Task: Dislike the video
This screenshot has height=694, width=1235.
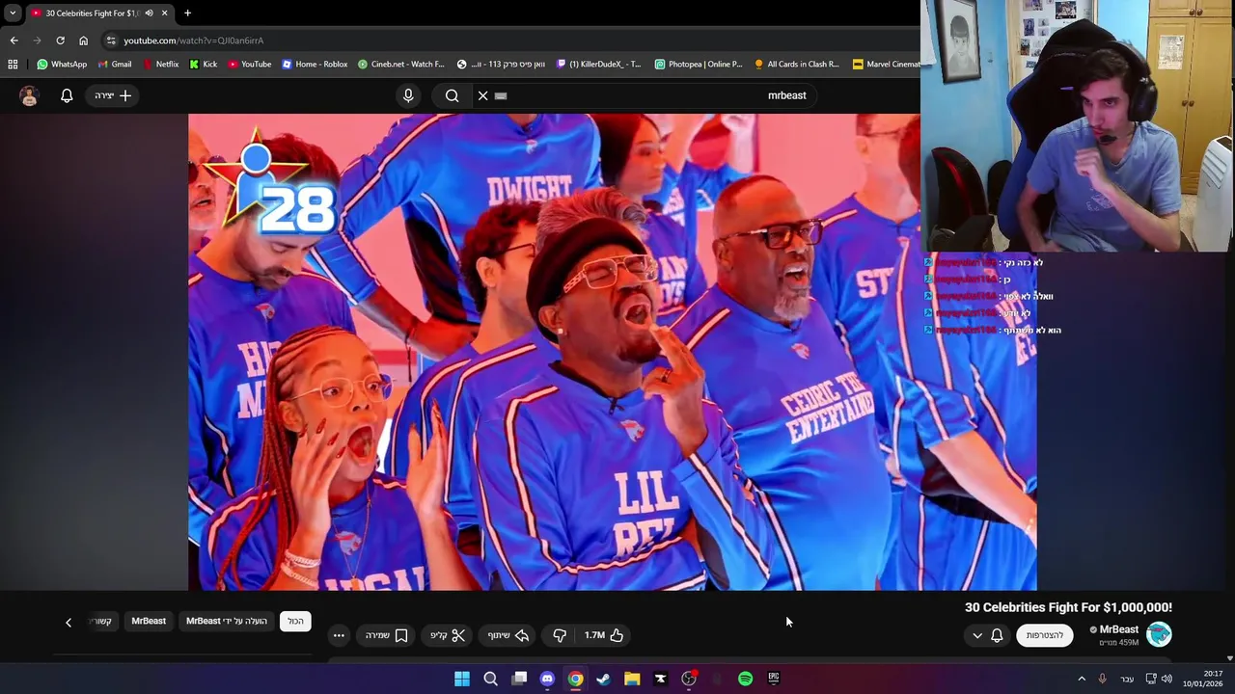Action: [x=559, y=635]
